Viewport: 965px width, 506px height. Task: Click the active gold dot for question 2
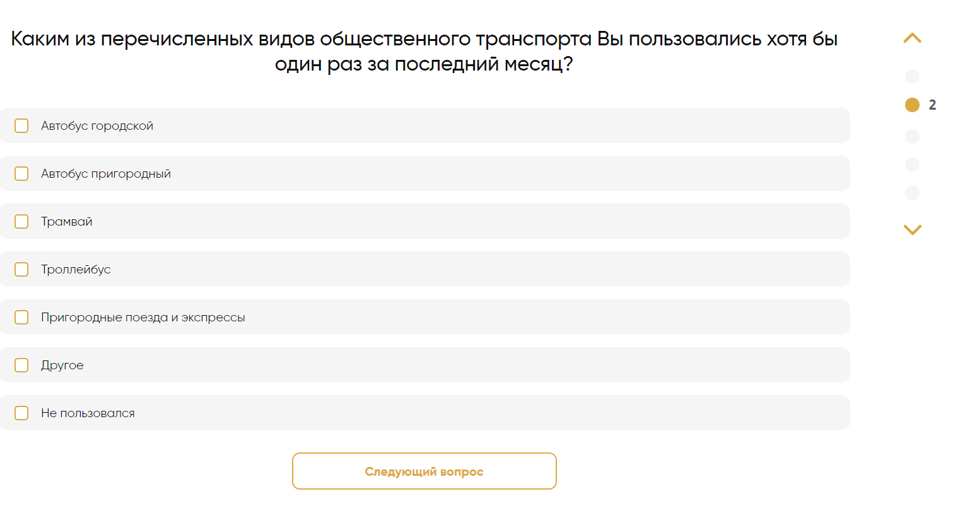(912, 105)
